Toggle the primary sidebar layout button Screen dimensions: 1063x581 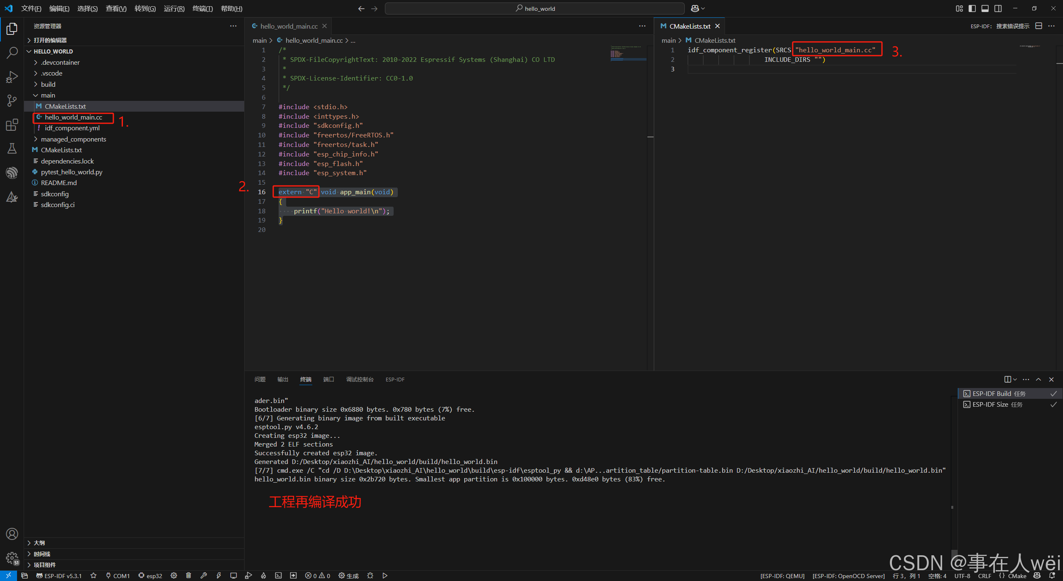[x=972, y=8]
